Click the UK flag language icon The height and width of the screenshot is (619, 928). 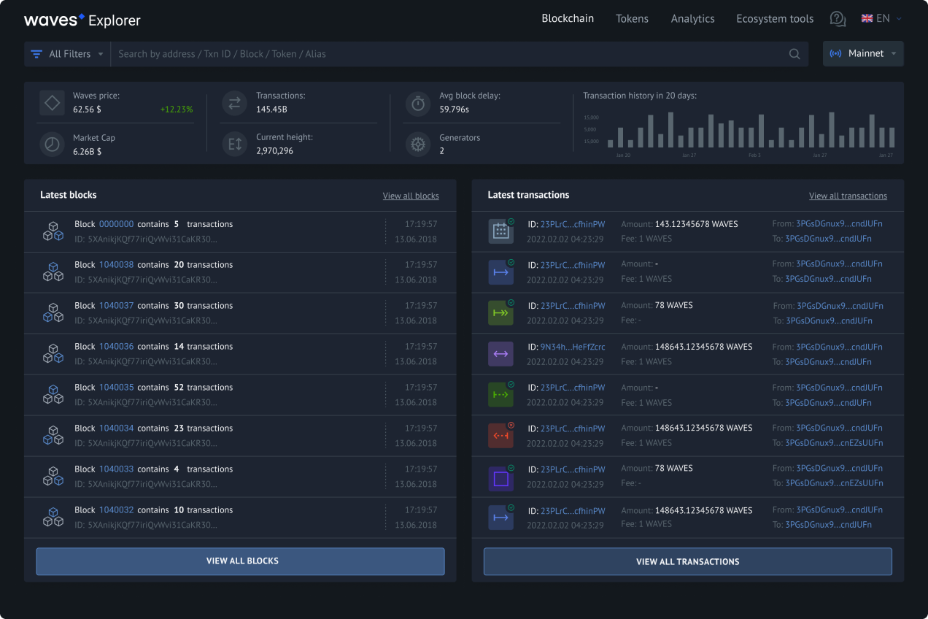pos(867,19)
